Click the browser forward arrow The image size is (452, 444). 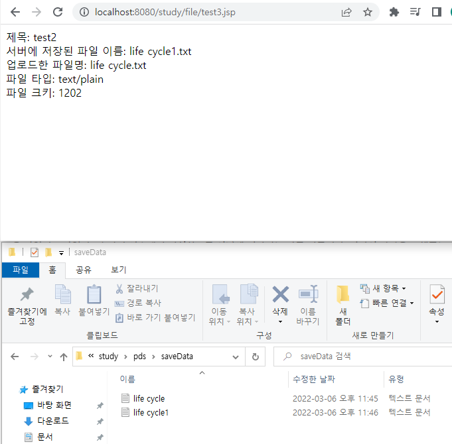click(37, 12)
